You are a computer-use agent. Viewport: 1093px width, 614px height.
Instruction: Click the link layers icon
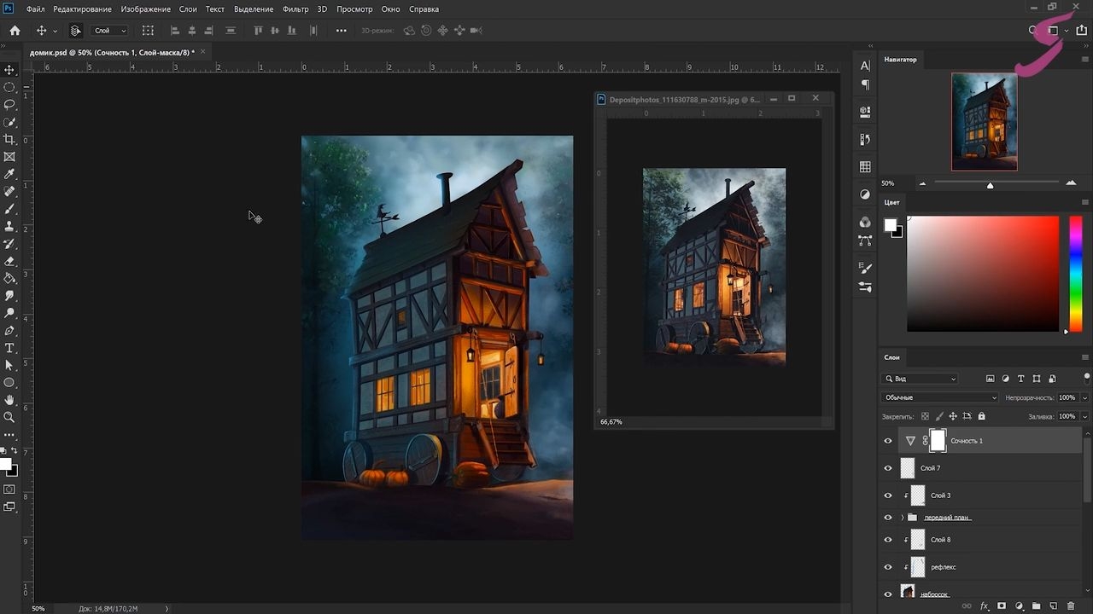[x=967, y=606]
